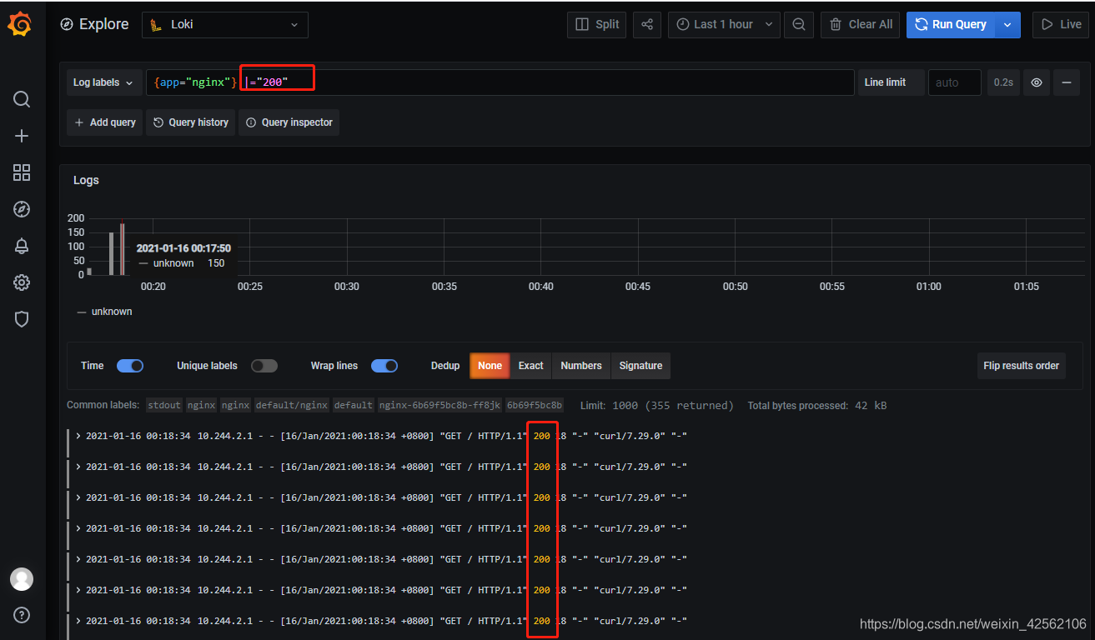The width and height of the screenshot is (1095, 640).
Task: Expand the first 00:18:34 log row
Action: [x=78, y=435]
